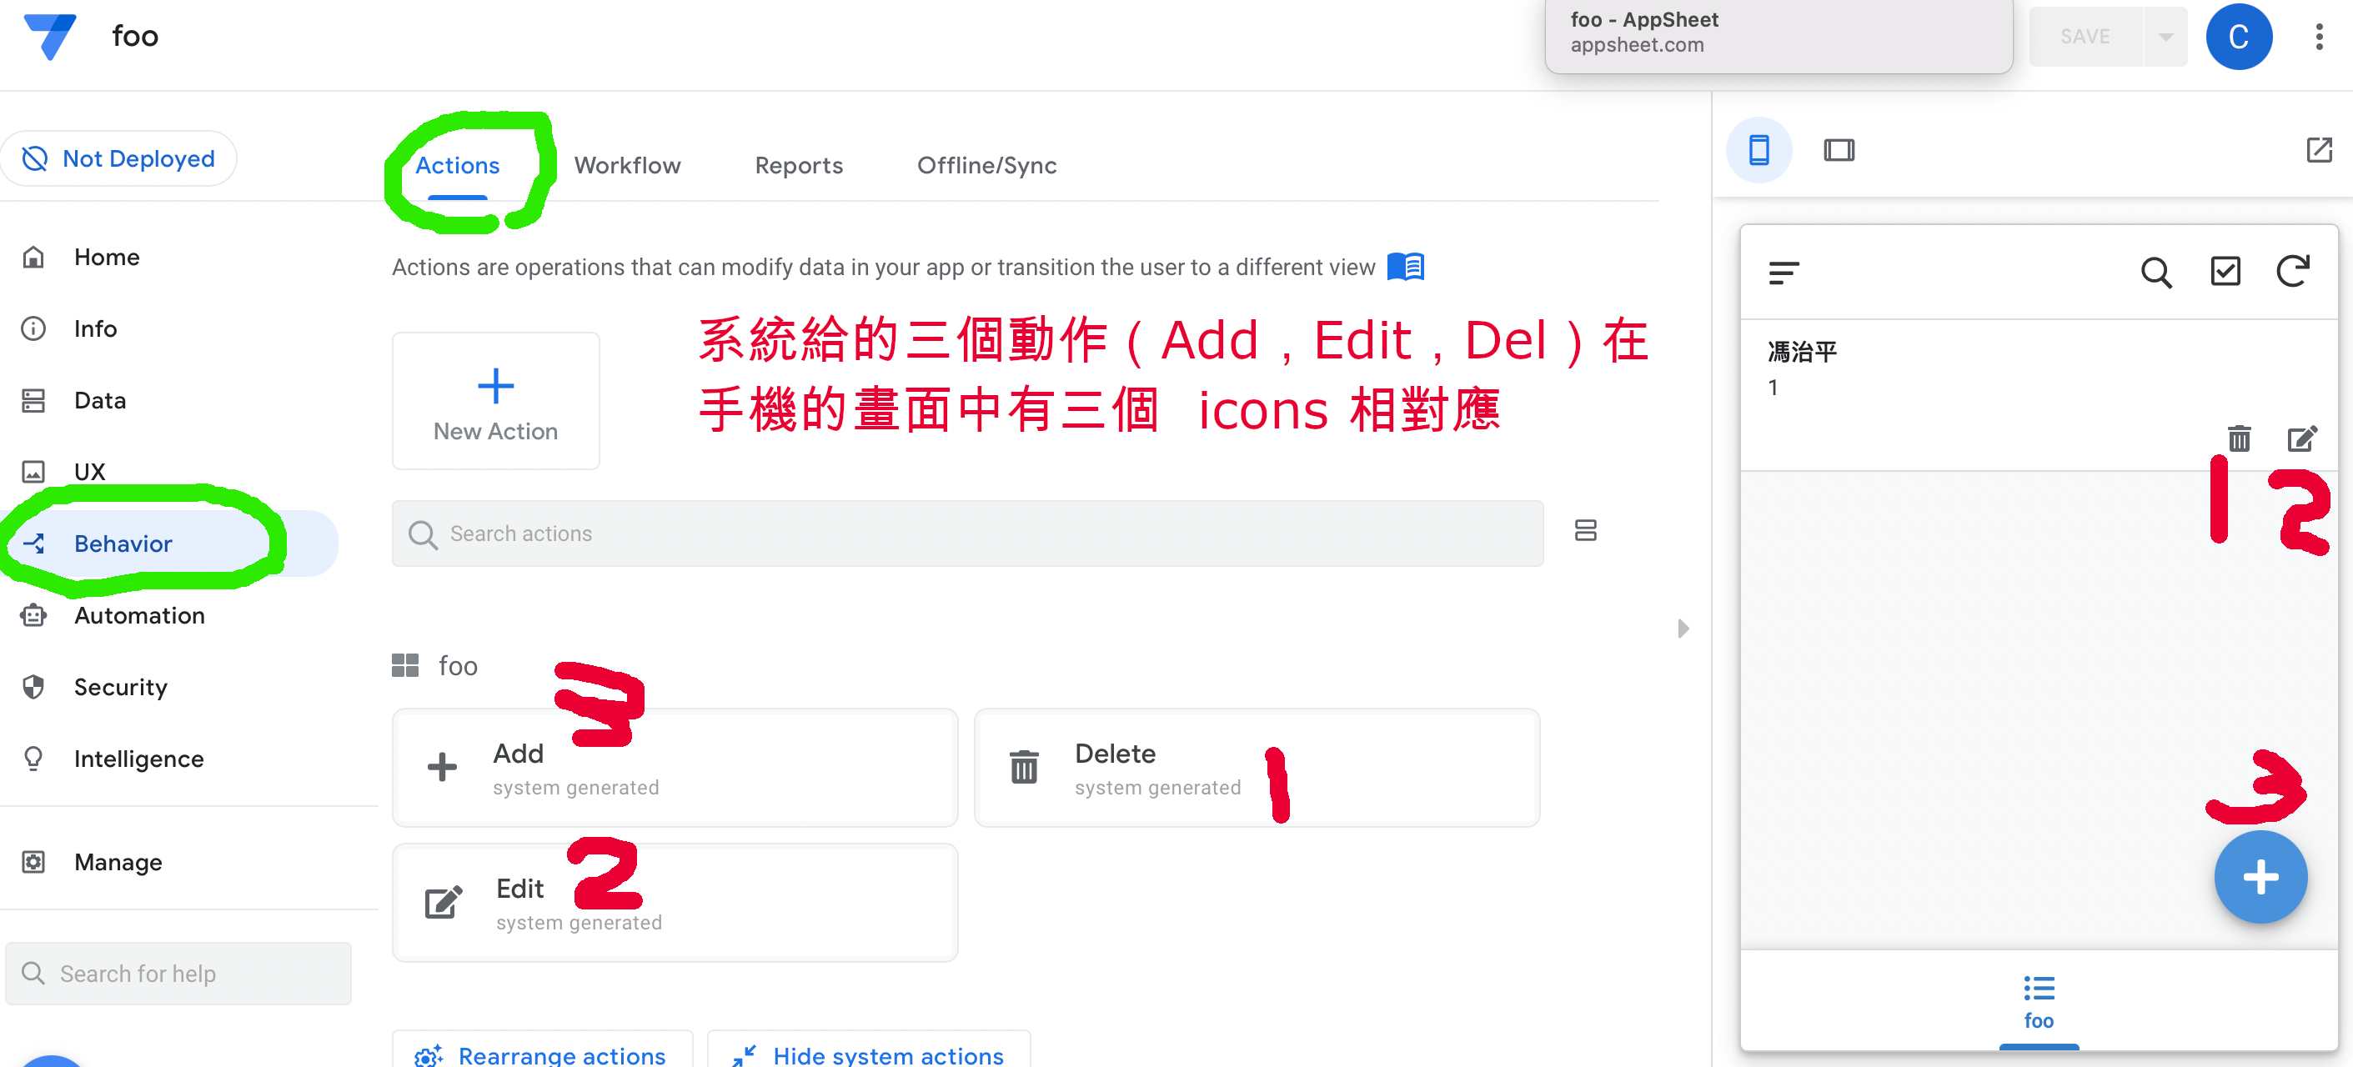The width and height of the screenshot is (2353, 1067).
Task: Click the New Action button
Action: point(495,401)
